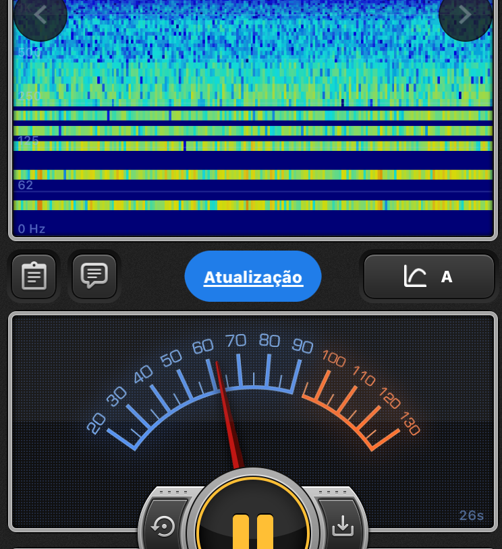Screen dimensions: 502x549
Task: Click the frequency weighting curve icon
Action: click(x=415, y=276)
